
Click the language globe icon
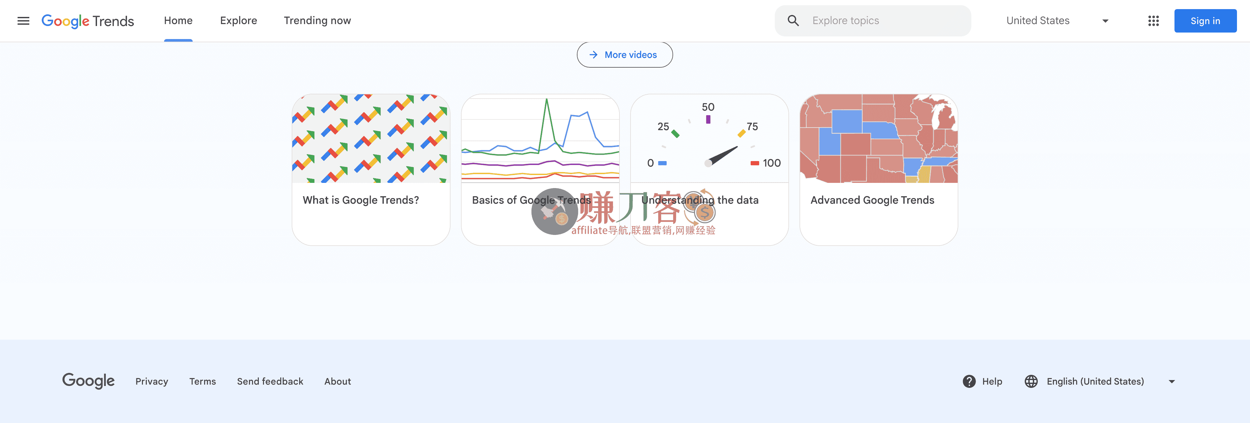pos(1032,382)
